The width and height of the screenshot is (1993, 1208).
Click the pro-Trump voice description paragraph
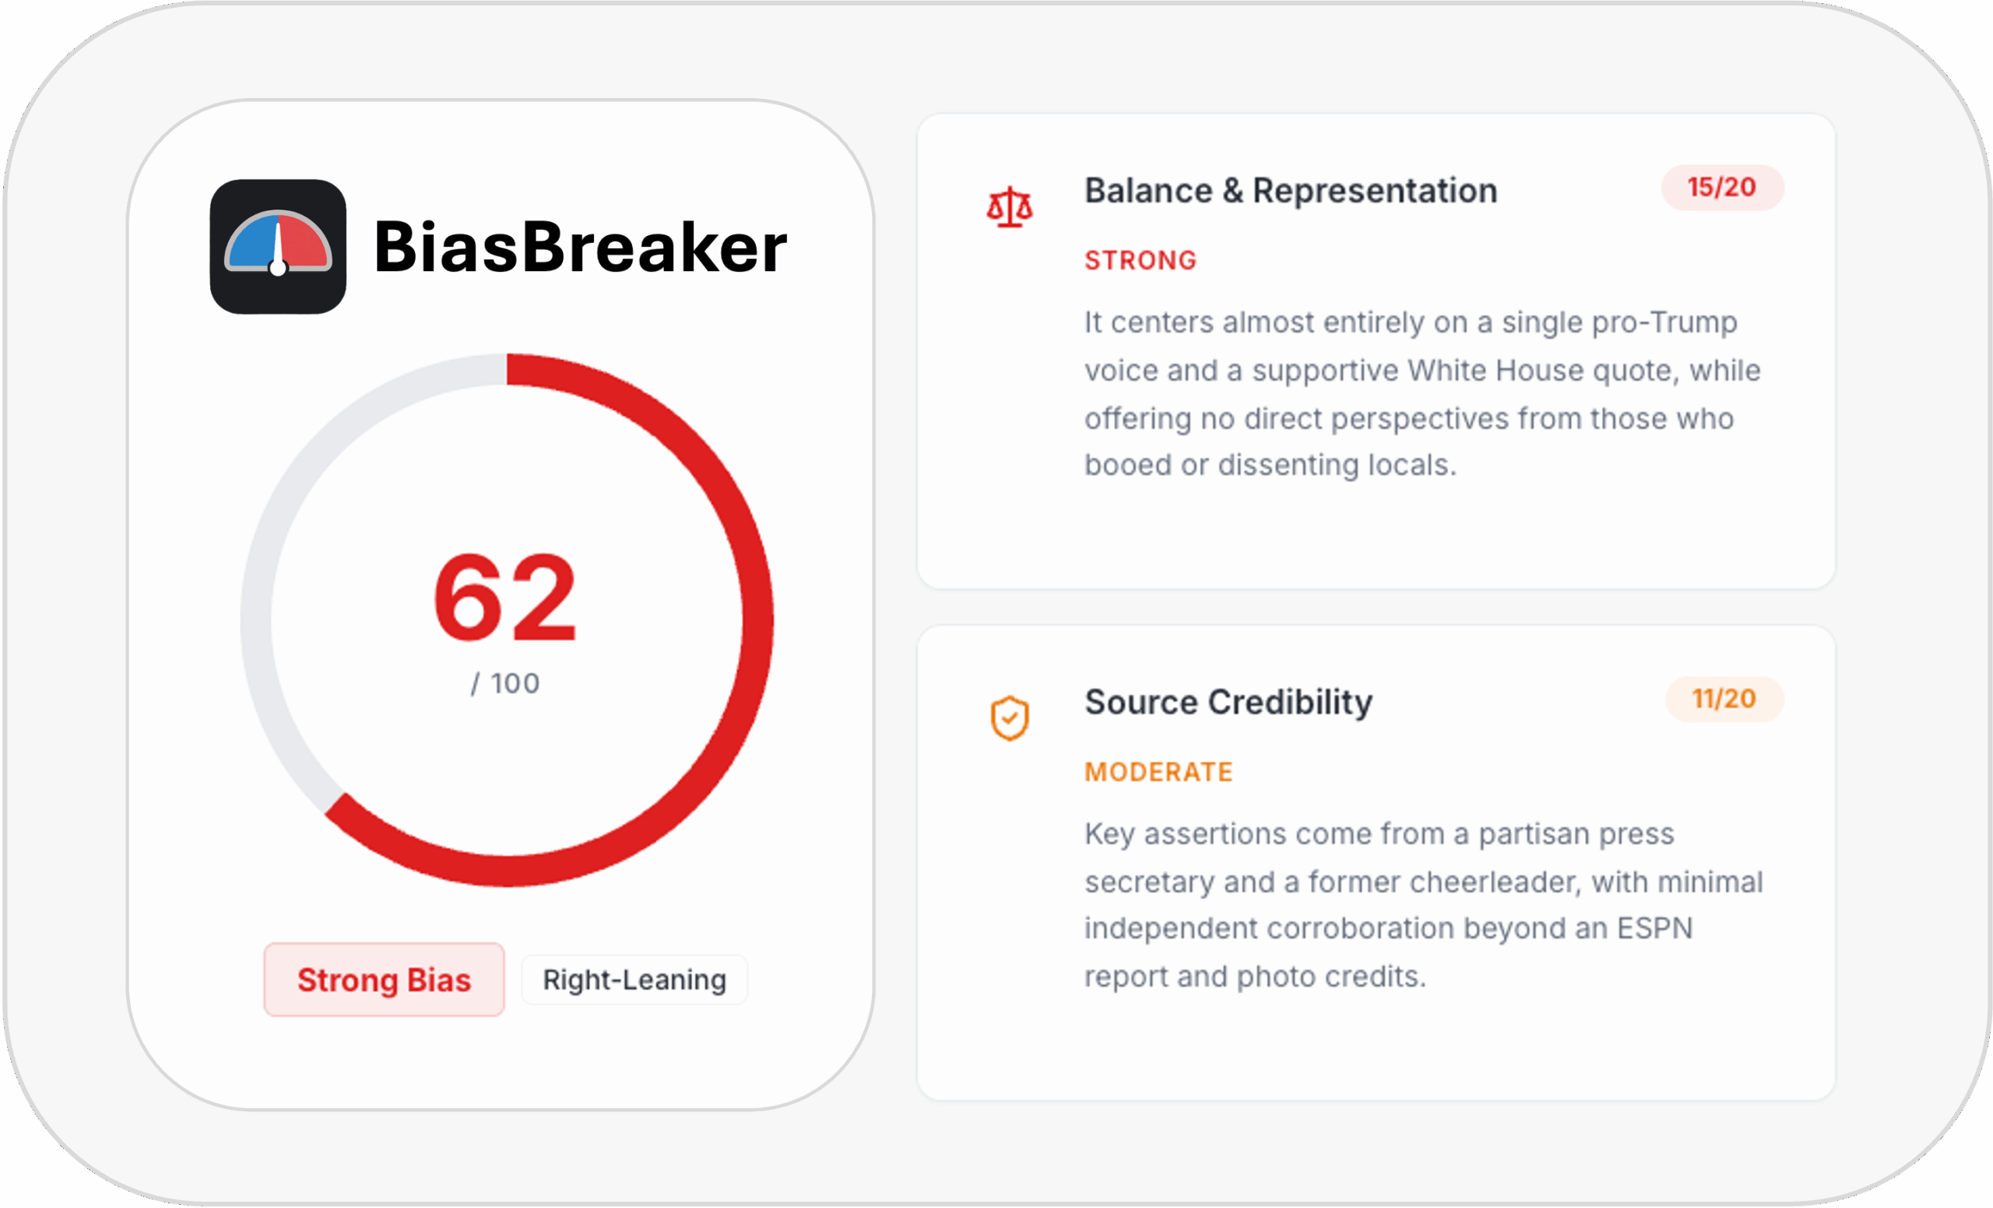(x=1421, y=394)
